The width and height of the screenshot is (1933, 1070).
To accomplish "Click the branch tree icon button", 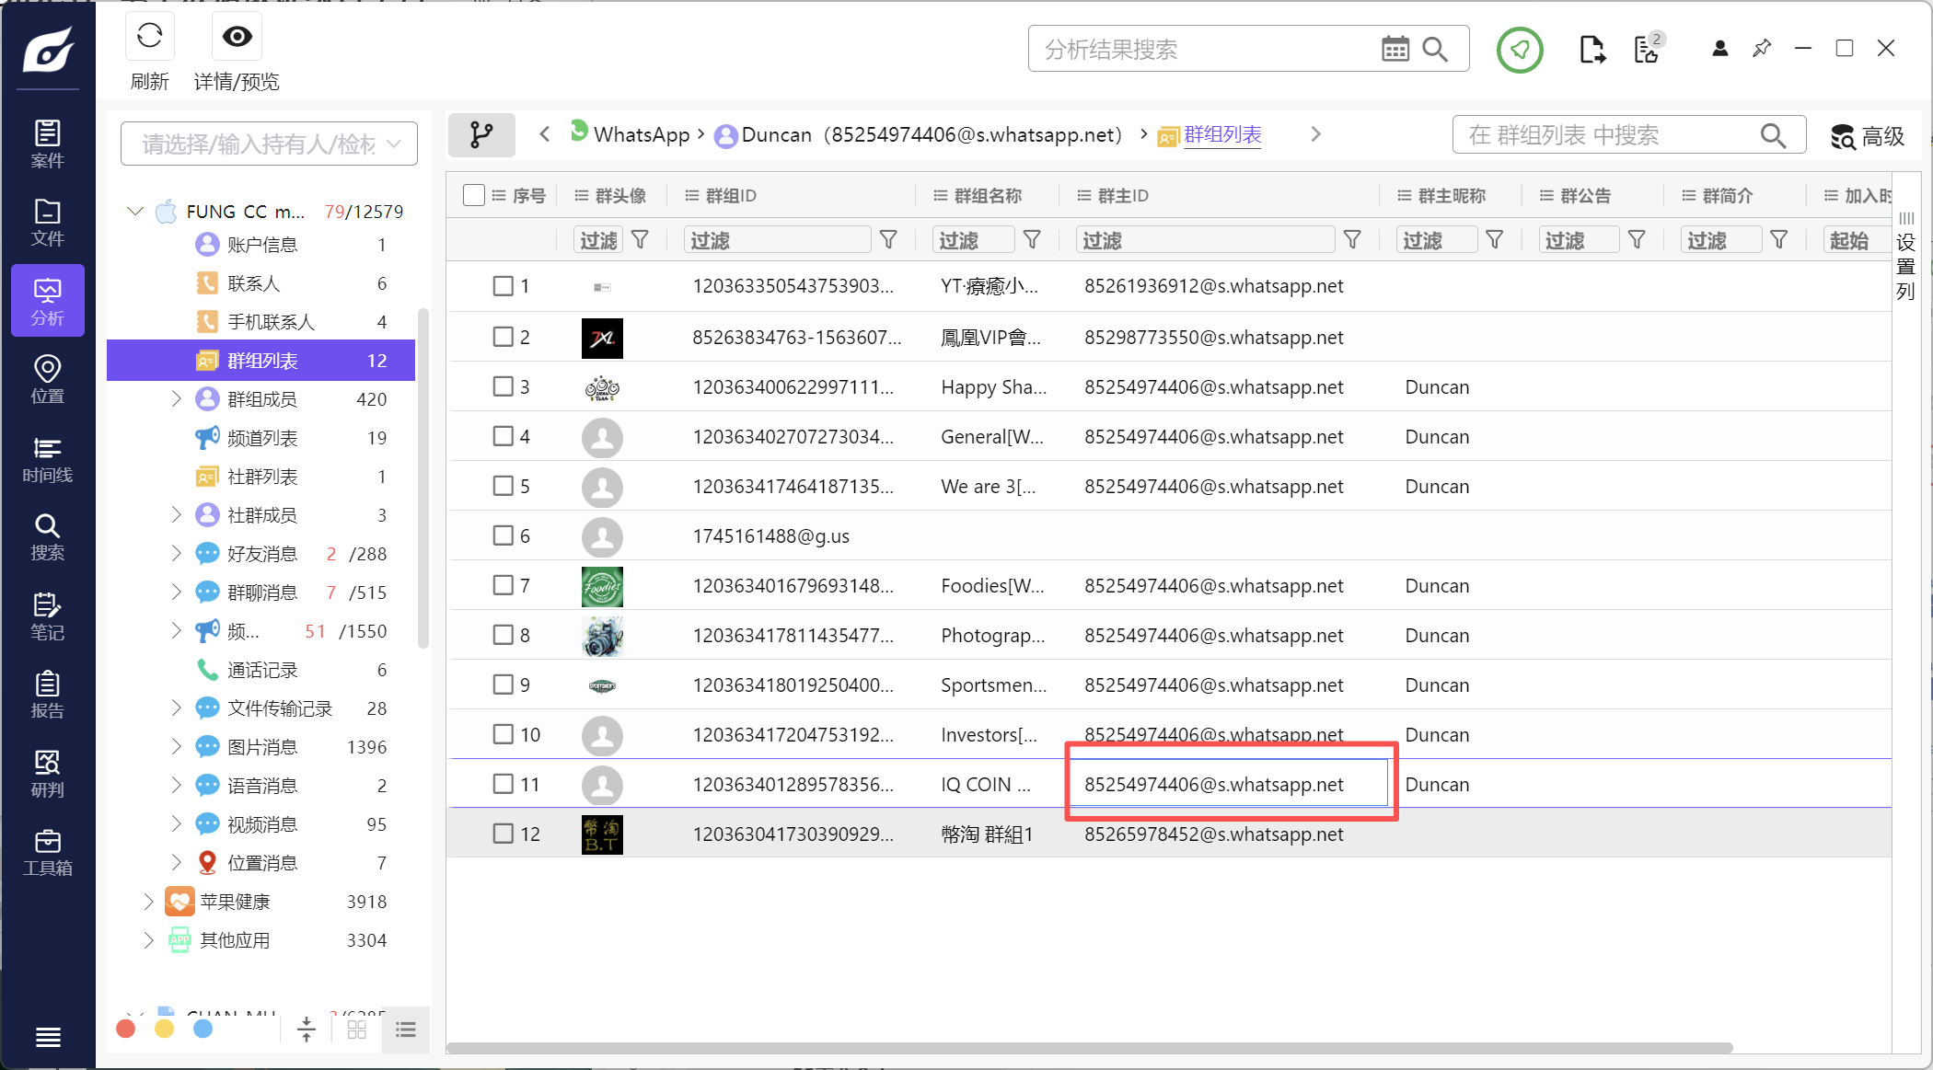I will pyautogui.click(x=480, y=135).
